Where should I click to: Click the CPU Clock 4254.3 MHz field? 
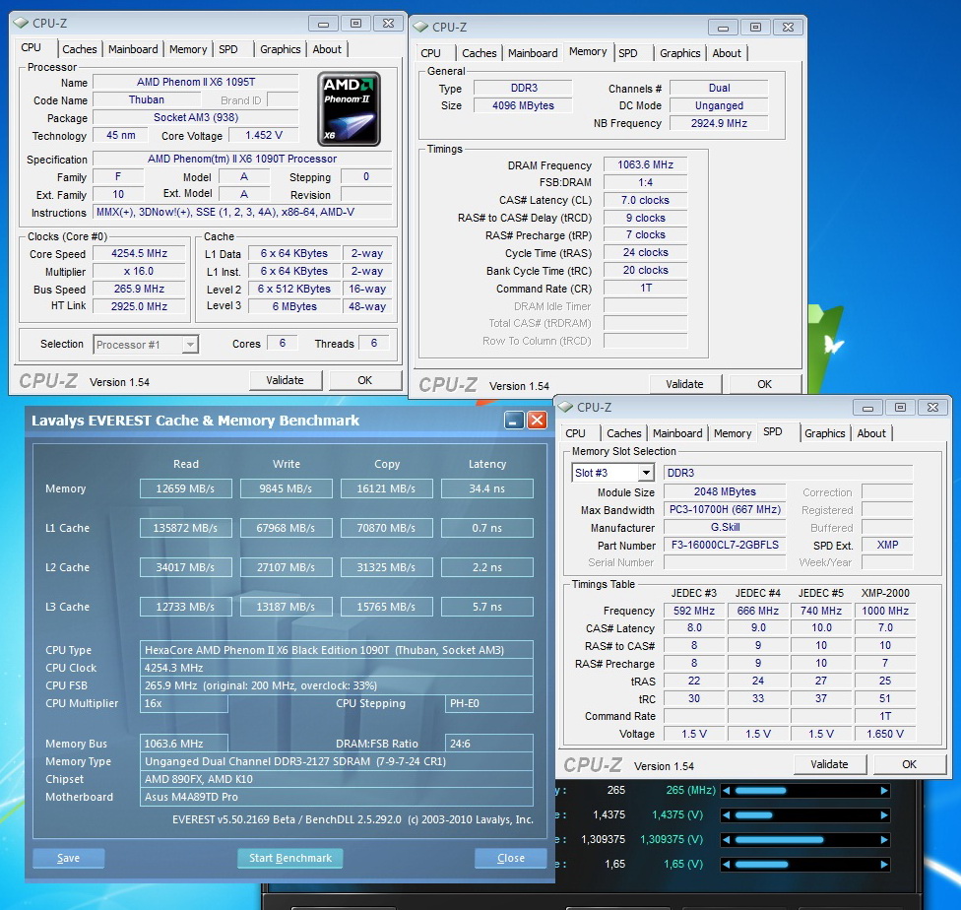[x=337, y=668]
